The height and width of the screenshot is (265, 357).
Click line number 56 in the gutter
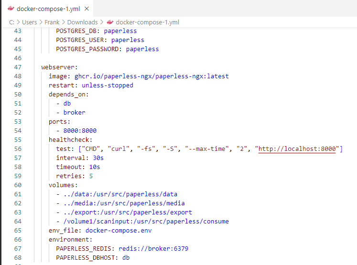click(x=18, y=149)
